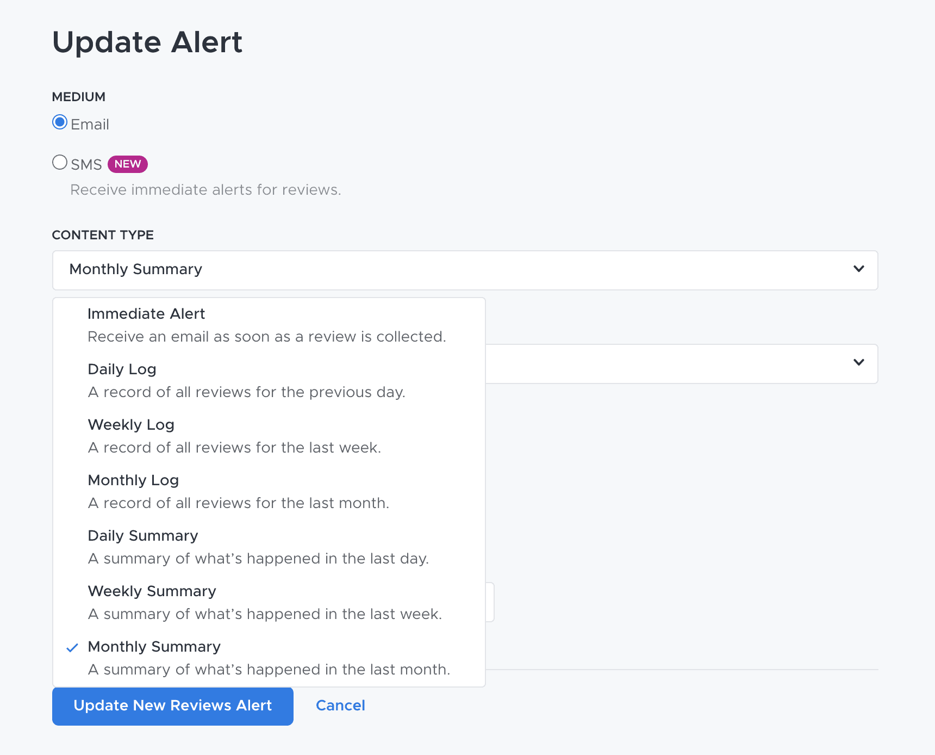Expand the second dropdown chevron below
Image resolution: width=935 pixels, height=755 pixels.
pyautogui.click(x=858, y=363)
